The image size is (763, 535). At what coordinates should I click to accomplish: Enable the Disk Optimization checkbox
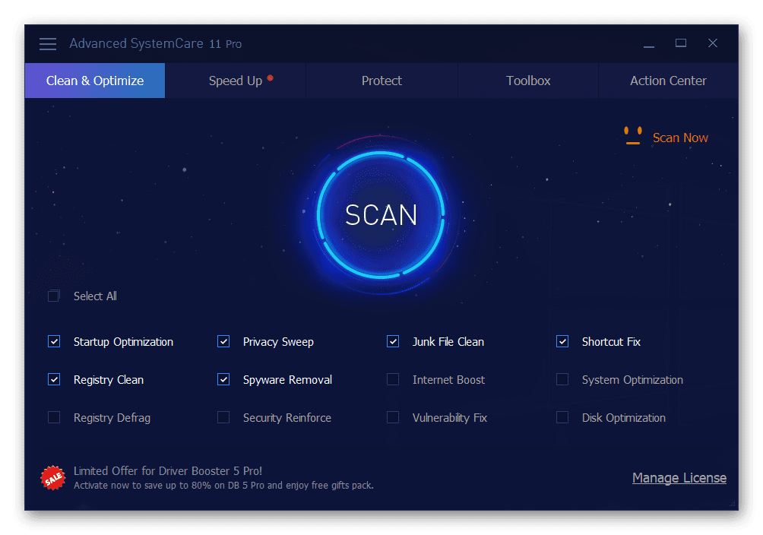[x=562, y=417]
